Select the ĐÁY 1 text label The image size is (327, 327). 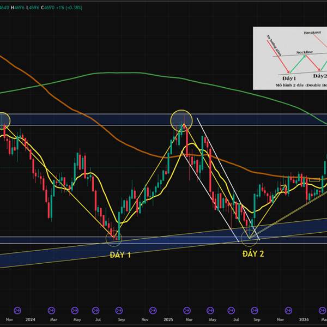pyautogui.click(x=120, y=255)
